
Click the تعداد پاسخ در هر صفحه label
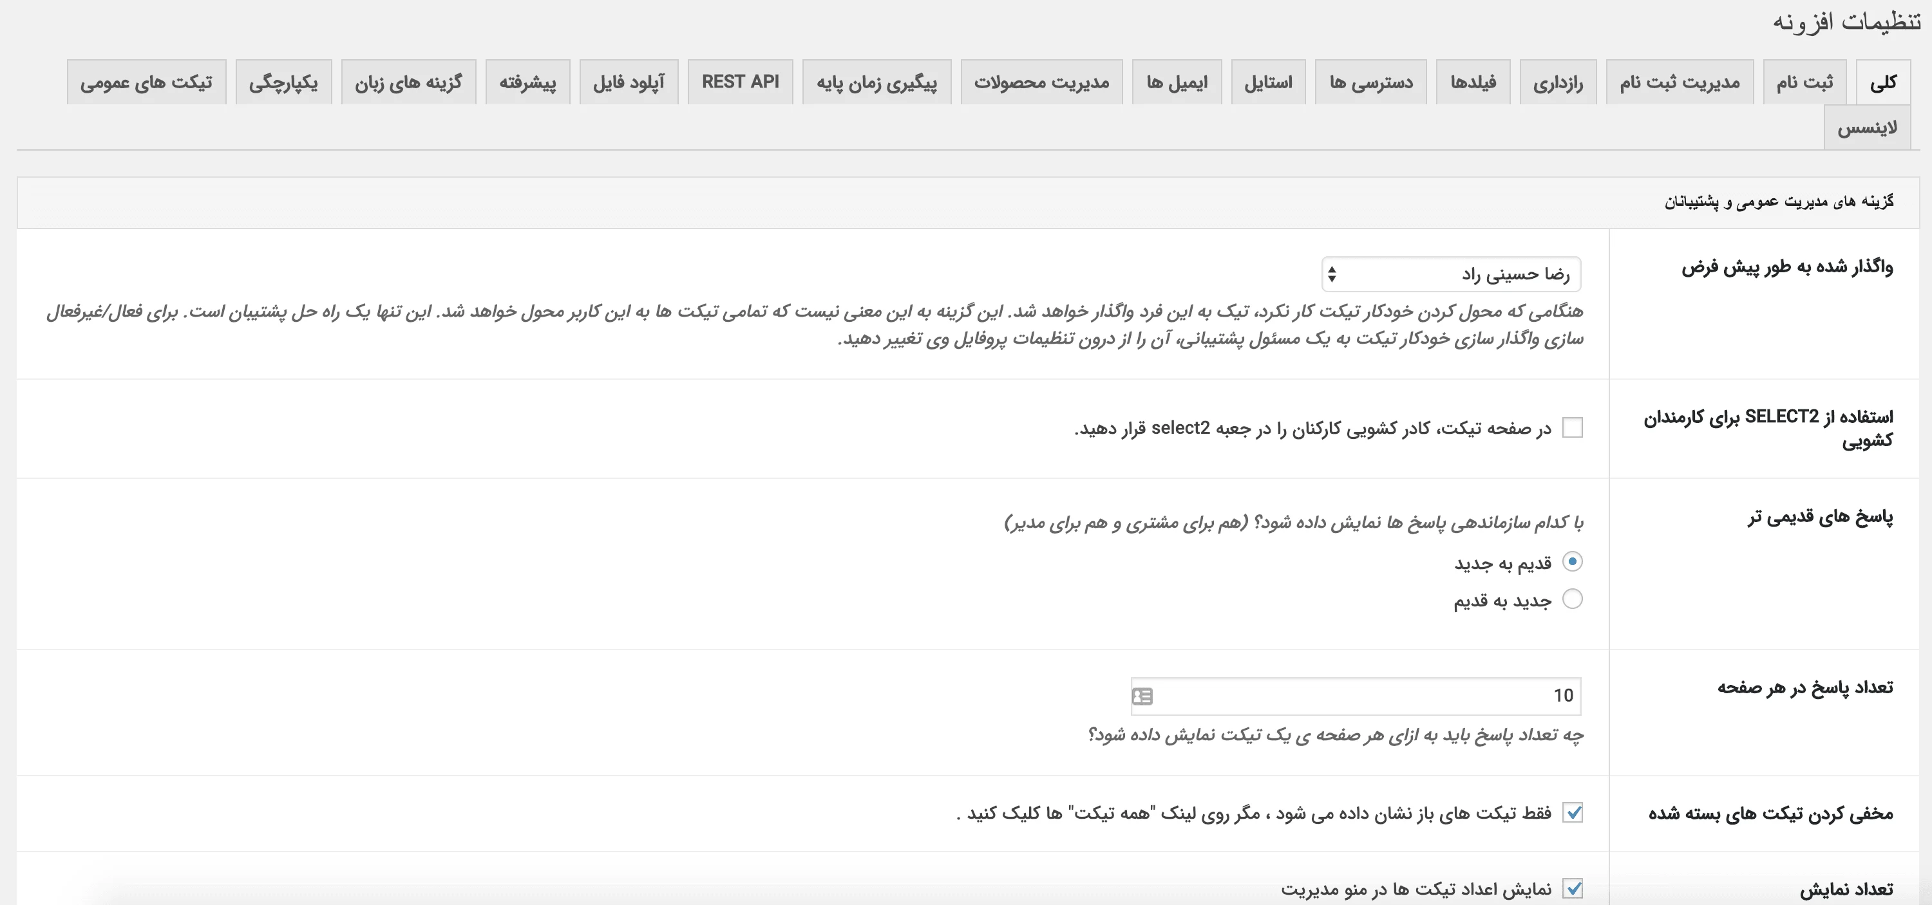click(x=1804, y=687)
